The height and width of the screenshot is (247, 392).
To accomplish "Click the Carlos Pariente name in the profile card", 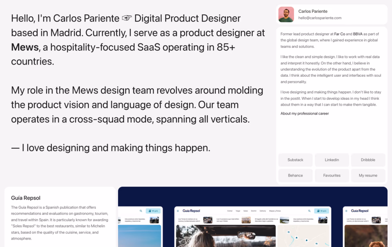I will coord(313,11).
